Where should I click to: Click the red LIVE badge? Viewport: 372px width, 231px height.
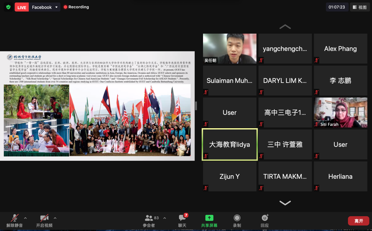(x=22, y=7)
